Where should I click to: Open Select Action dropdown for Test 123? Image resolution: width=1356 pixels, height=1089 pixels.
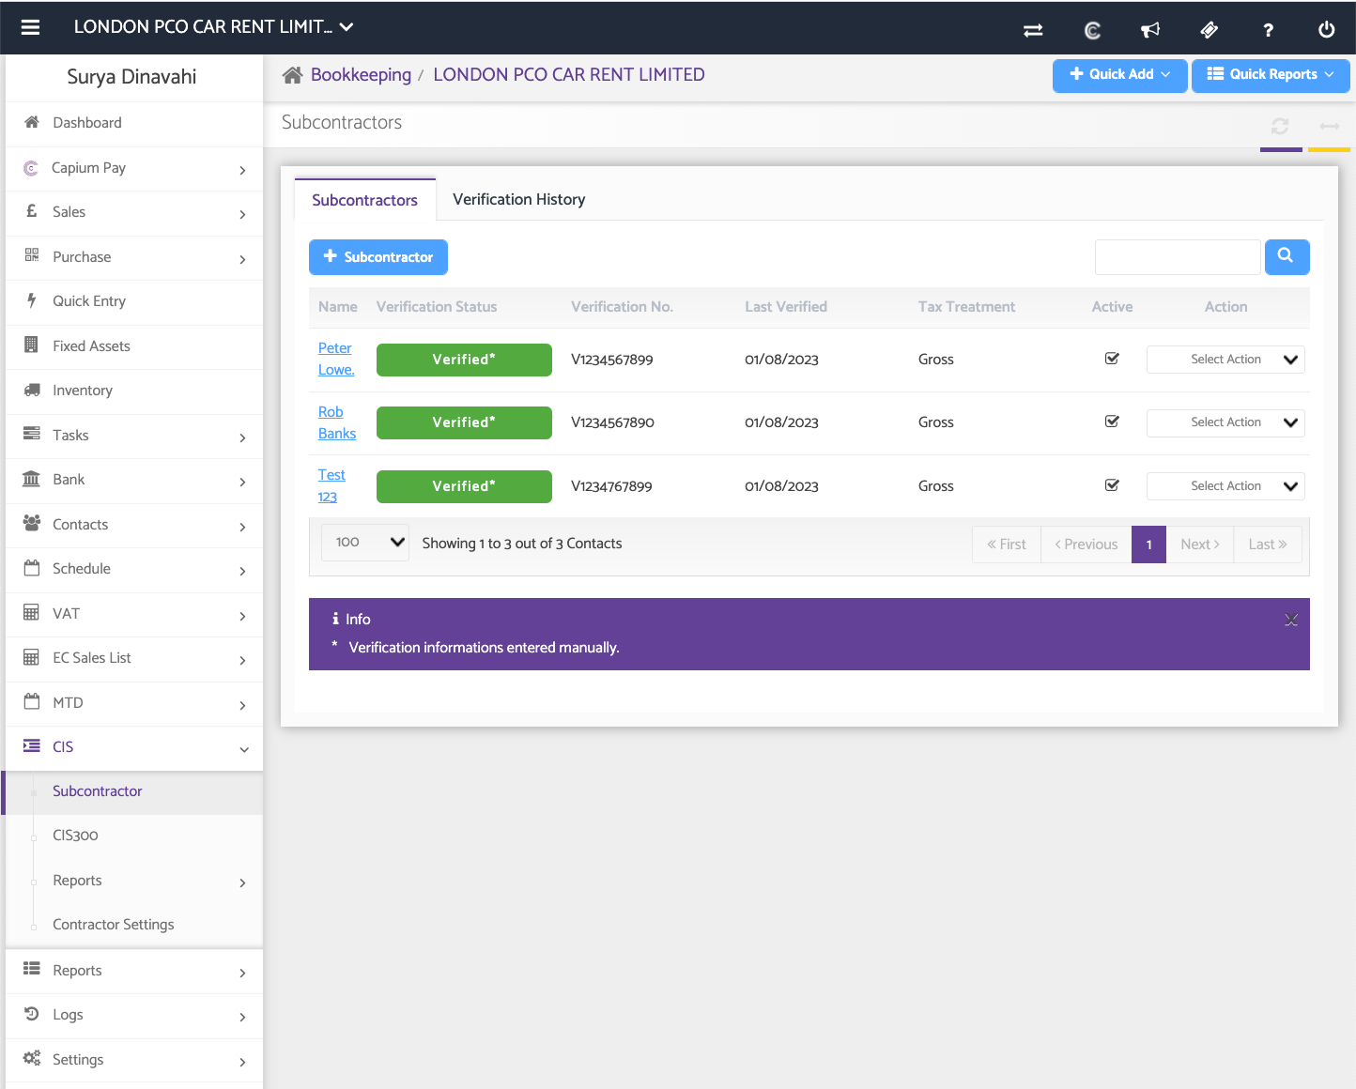coord(1225,486)
